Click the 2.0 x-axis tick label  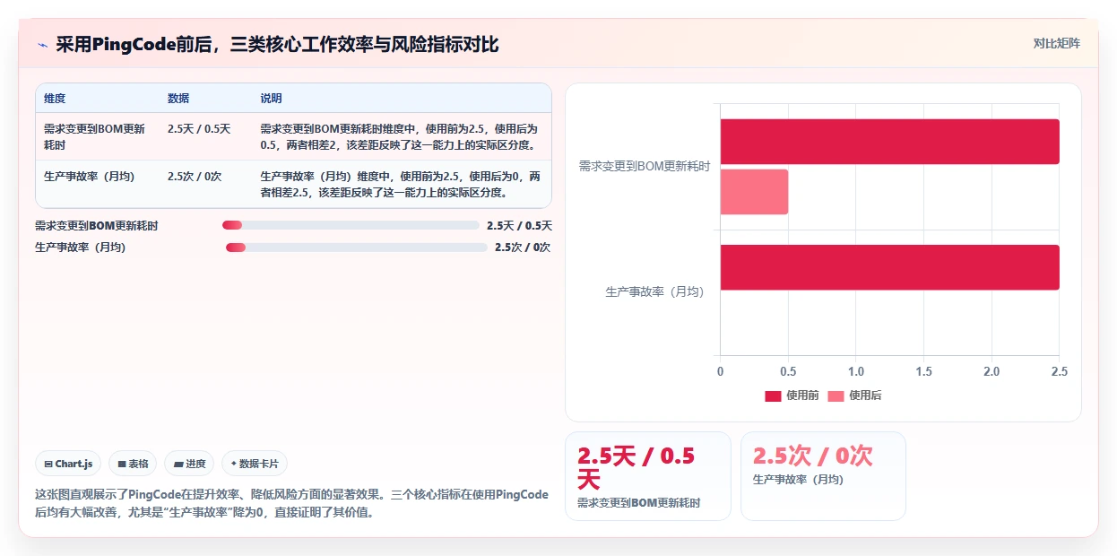click(991, 371)
